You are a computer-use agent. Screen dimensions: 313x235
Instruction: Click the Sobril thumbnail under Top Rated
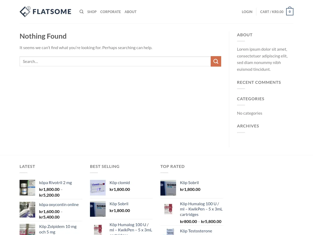168,188
